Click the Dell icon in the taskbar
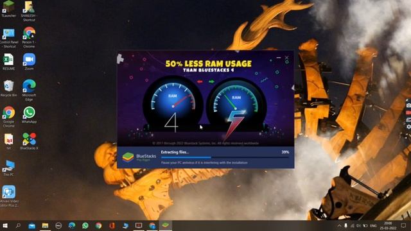411x231 pixels. (58, 225)
